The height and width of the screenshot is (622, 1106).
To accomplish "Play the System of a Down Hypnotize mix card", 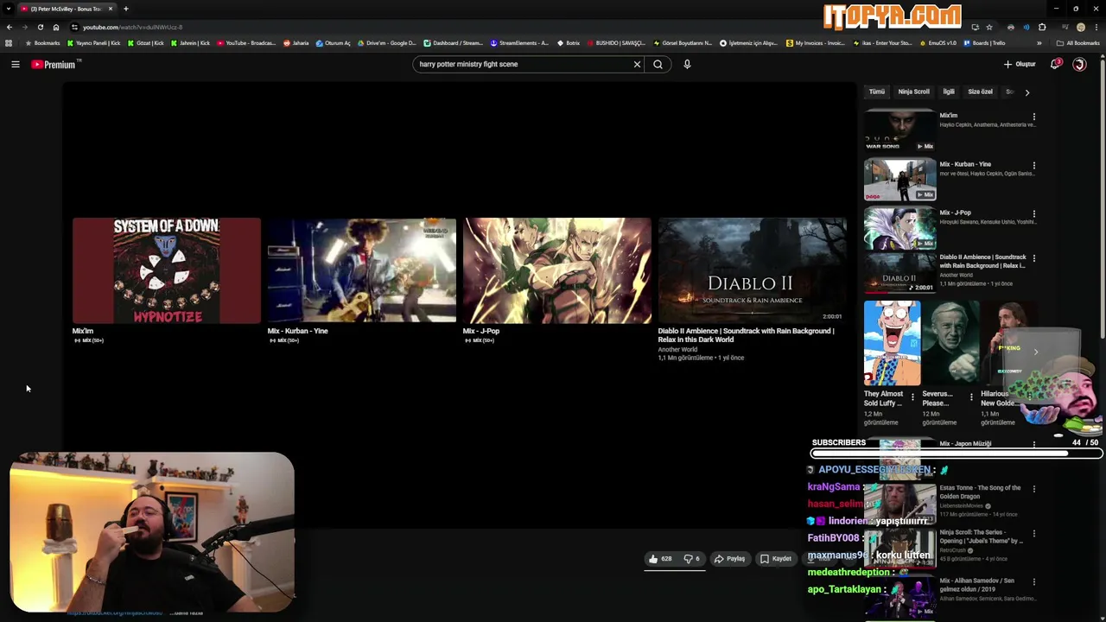I will (x=167, y=270).
